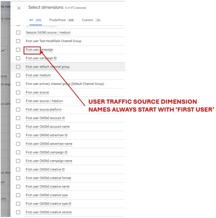The image size is (216, 218).
Task: Tick the First user Test Hookflash Channel Group checkbox
Action: (x=18, y=41)
